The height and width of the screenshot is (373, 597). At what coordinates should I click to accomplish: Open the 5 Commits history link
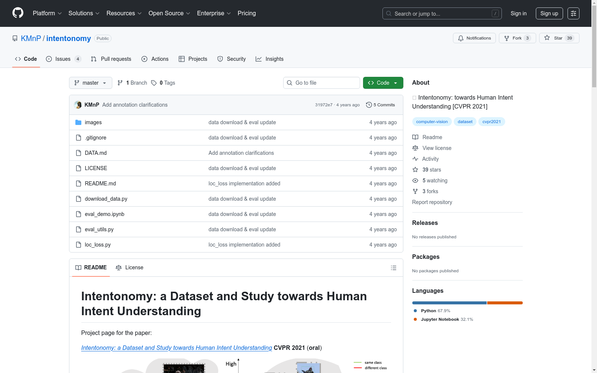coord(381,105)
